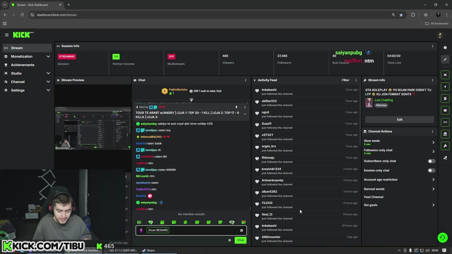Expand Monetization sidebar section

tap(48, 56)
